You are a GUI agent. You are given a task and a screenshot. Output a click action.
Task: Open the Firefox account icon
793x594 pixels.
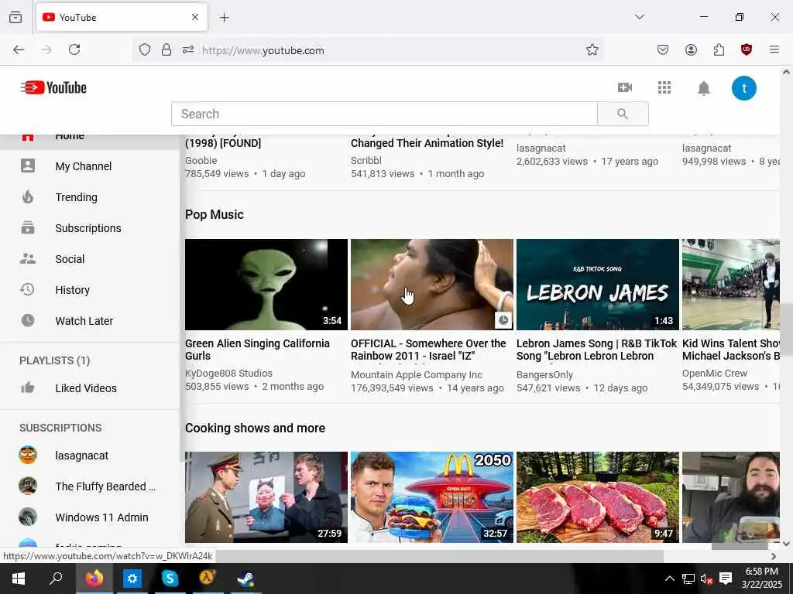[x=691, y=49]
